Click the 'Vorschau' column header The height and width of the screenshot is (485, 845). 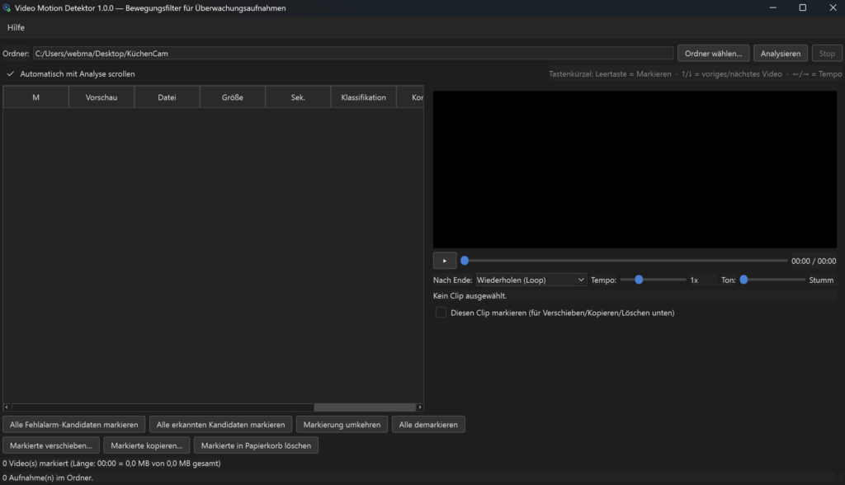tap(101, 97)
